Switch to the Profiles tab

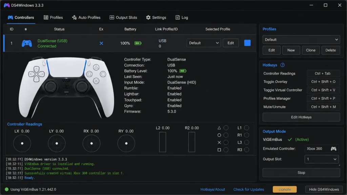(53, 18)
